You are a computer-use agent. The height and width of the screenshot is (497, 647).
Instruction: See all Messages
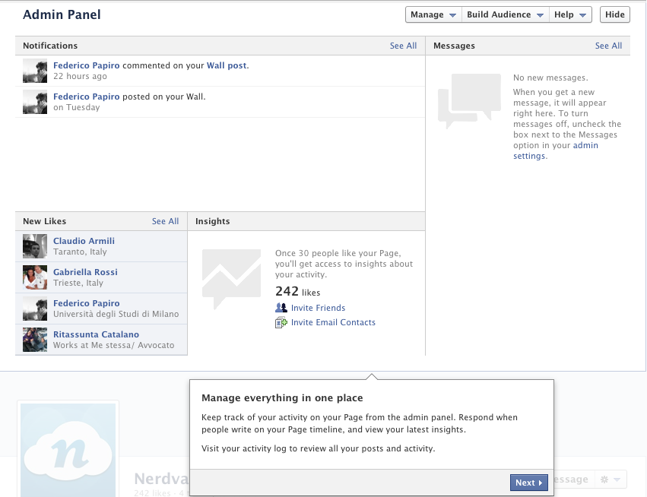point(608,46)
